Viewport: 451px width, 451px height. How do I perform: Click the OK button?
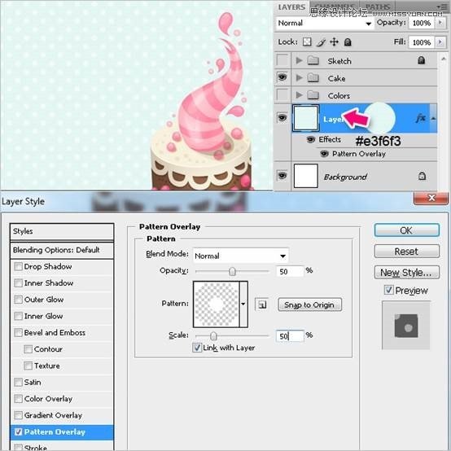pos(407,230)
